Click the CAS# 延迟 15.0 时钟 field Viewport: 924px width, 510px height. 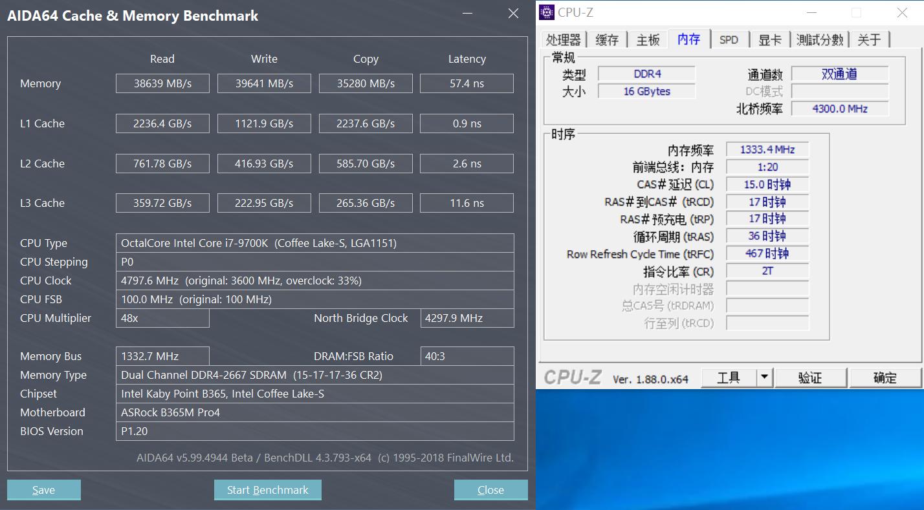click(767, 184)
